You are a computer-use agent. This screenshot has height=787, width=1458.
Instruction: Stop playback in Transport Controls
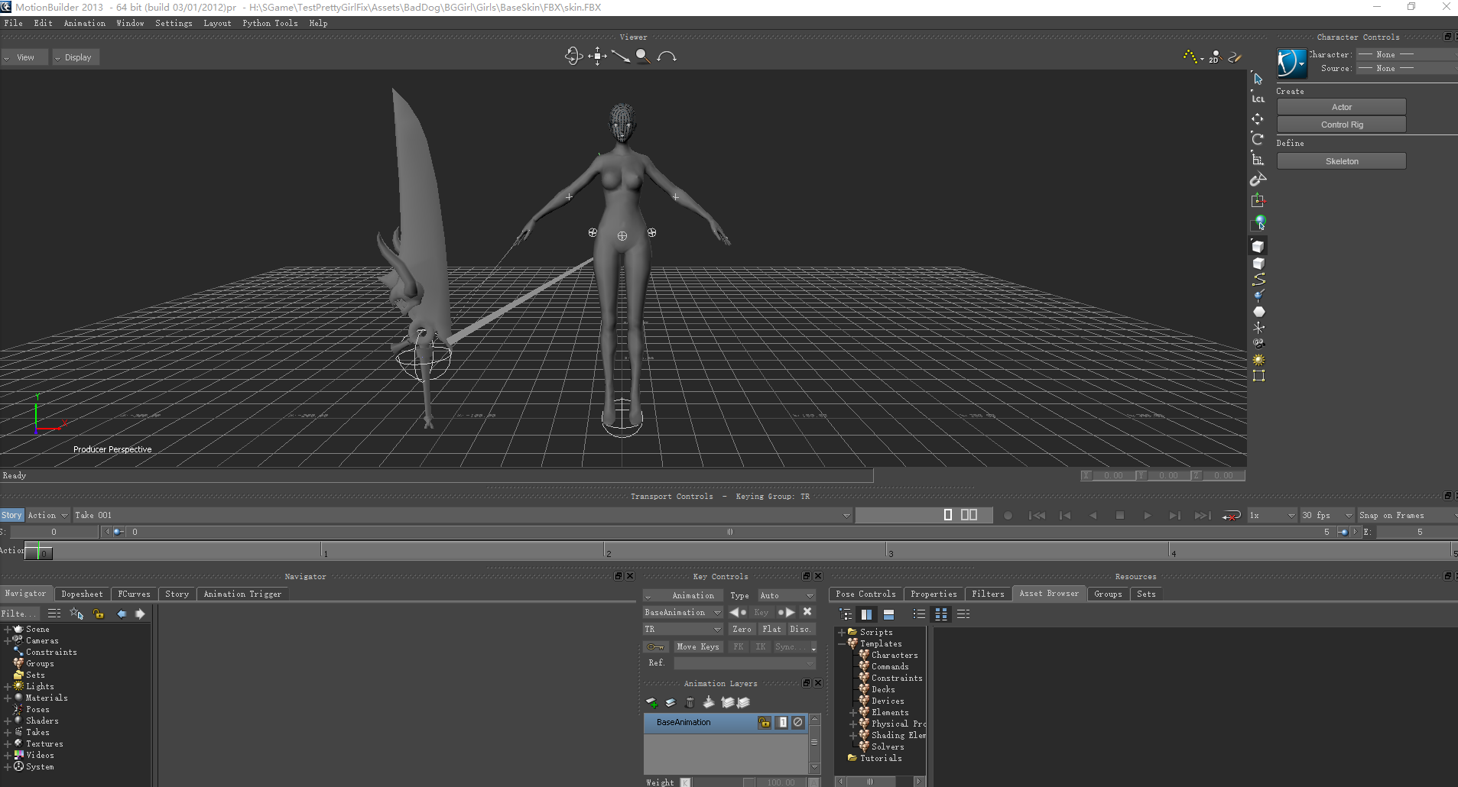1120,516
